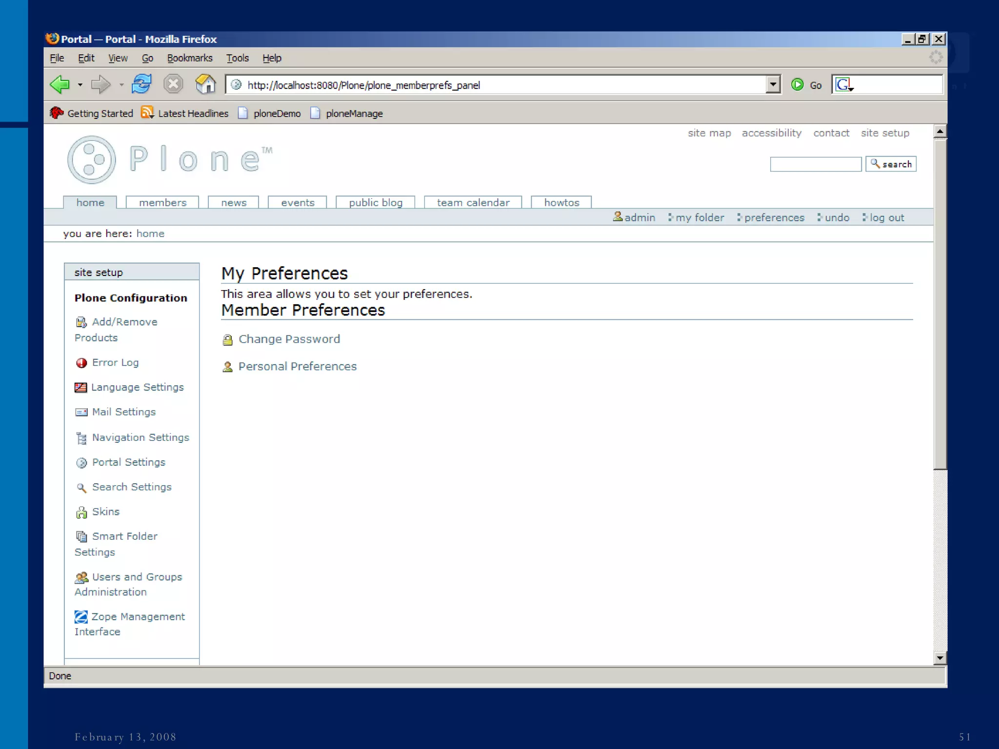999x749 pixels.
Task: Open the URL address bar dropdown arrow
Action: pos(773,85)
